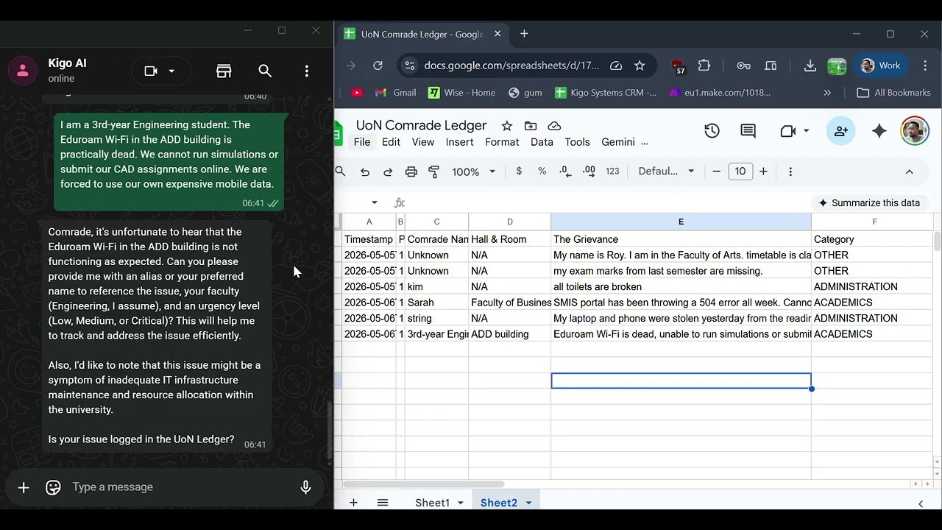Viewport: 942px width, 530px height.
Task: Open the Work profile button in Chrome
Action: [881, 66]
